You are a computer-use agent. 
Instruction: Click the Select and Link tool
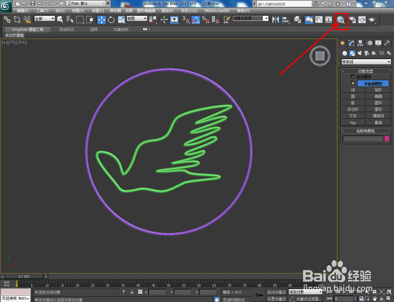[x=7, y=20]
